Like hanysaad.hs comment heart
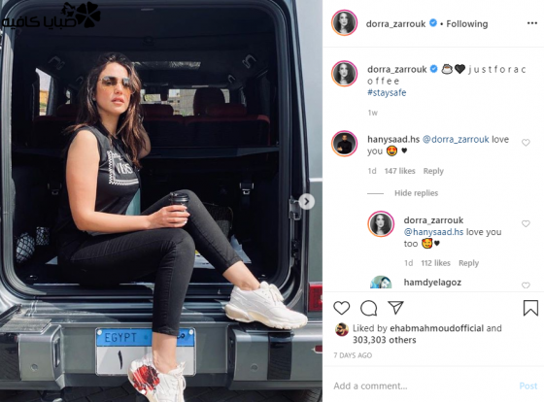The width and height of the screenshot is (544, 402). 526,143
